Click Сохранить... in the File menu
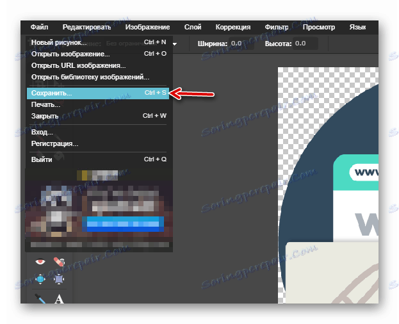The image size is (399, 324). point(98,93)
